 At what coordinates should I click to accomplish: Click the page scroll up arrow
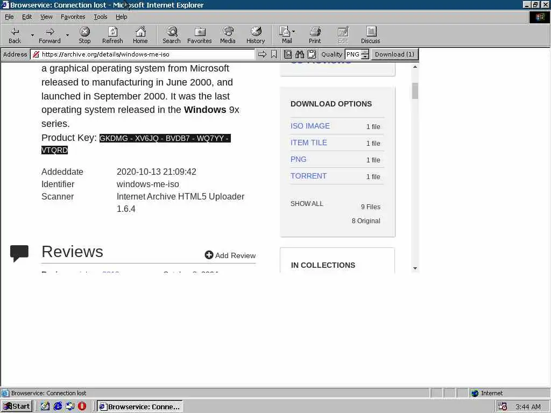pos(415,67)
